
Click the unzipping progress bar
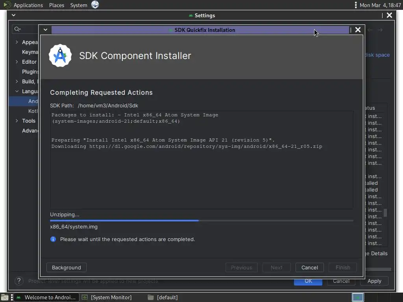pyautogui.click(x=201, y=221)
